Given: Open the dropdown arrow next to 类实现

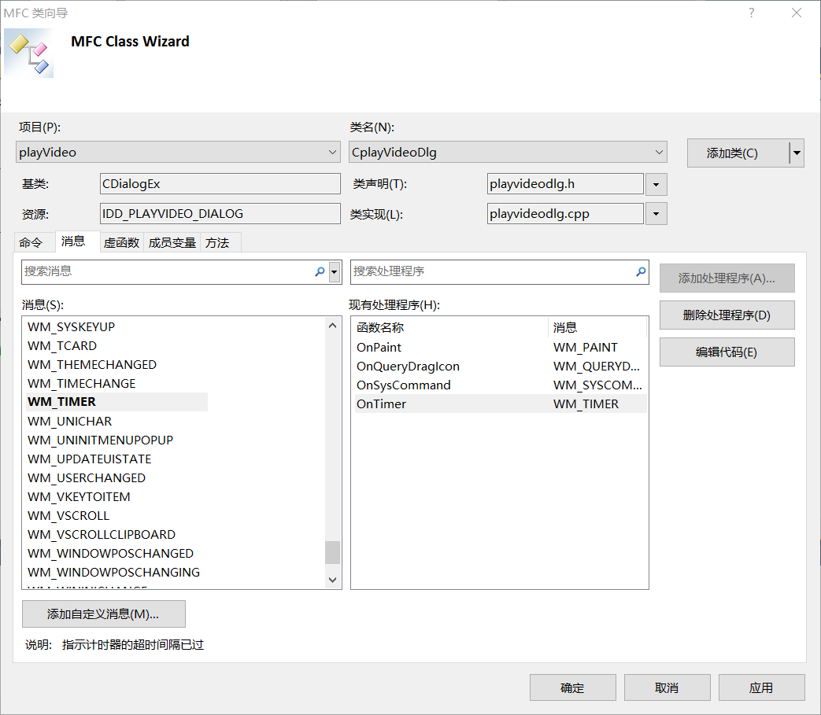Looking at the screenshot, I should [x=656, y=213].
